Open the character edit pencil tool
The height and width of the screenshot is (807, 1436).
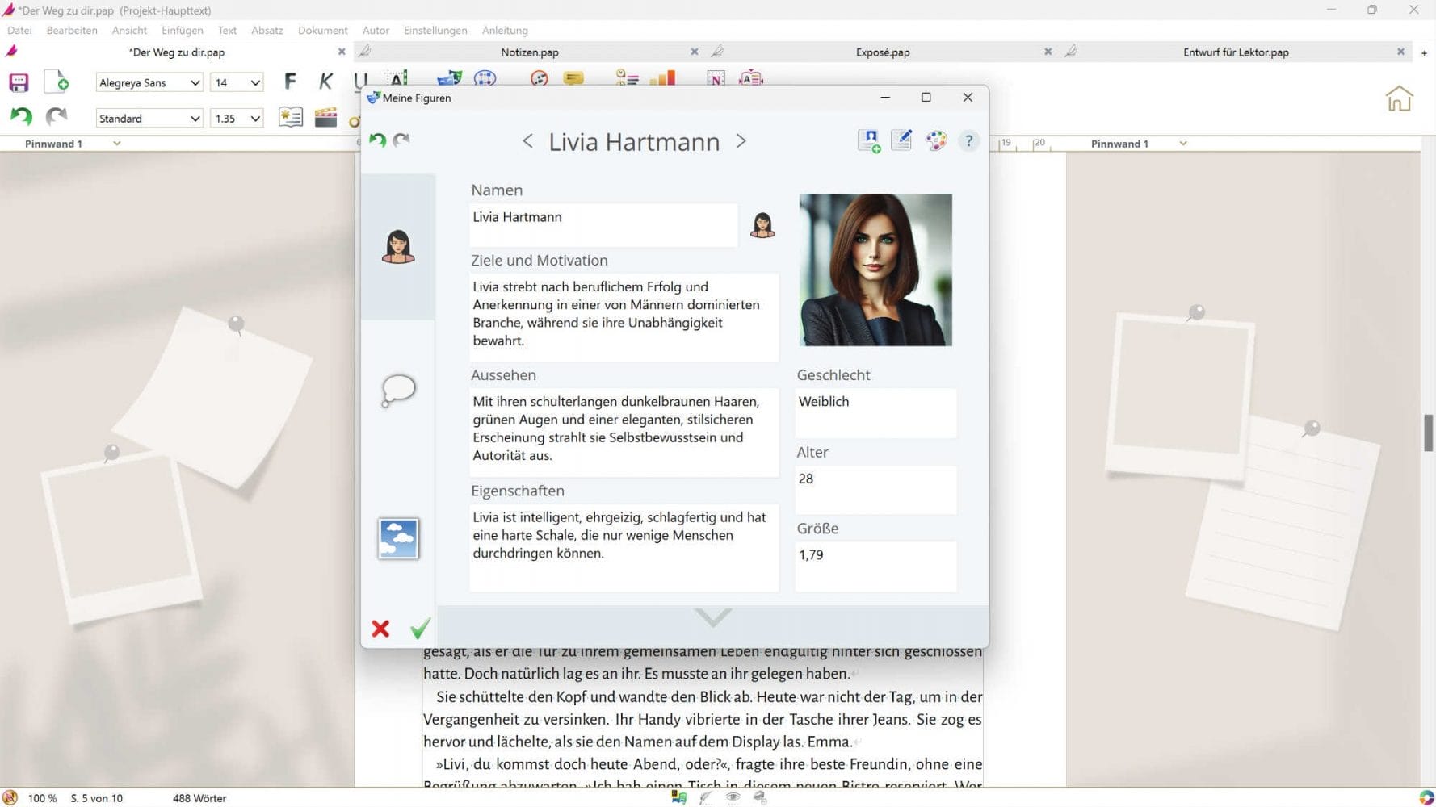(x=901, y=140)
